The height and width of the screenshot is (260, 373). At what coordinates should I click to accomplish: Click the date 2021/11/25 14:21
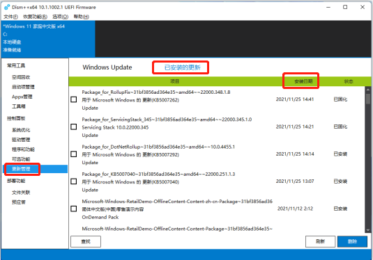[x=295, y=127]
